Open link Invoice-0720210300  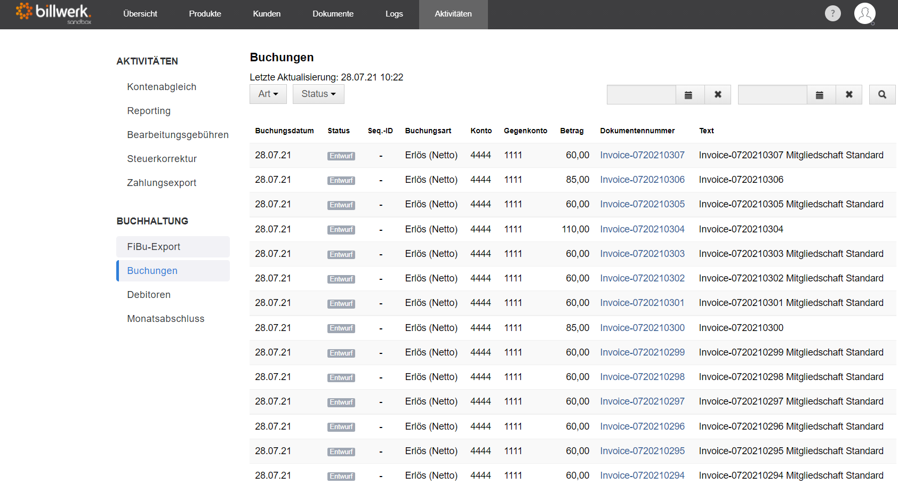[x=642, y=328]
